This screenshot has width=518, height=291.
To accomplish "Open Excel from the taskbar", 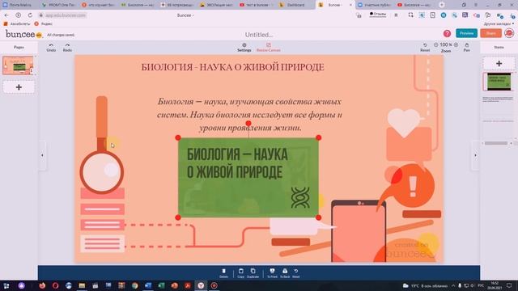I will [x=161, y=285].
